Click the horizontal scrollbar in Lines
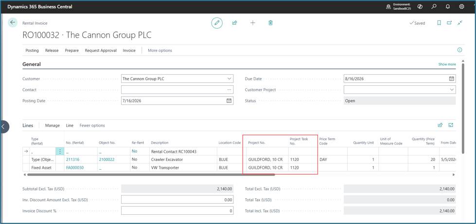Viewport: 476px width, 224px height. click(x=151, y=175)
